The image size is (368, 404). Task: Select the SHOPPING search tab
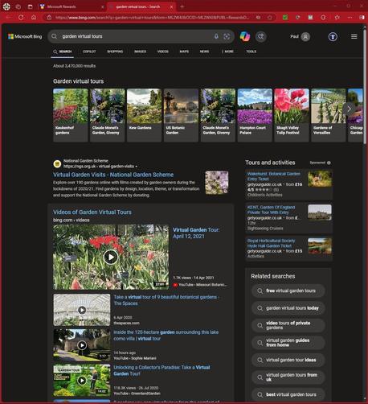pyautogui.click(x=115, y=52)
